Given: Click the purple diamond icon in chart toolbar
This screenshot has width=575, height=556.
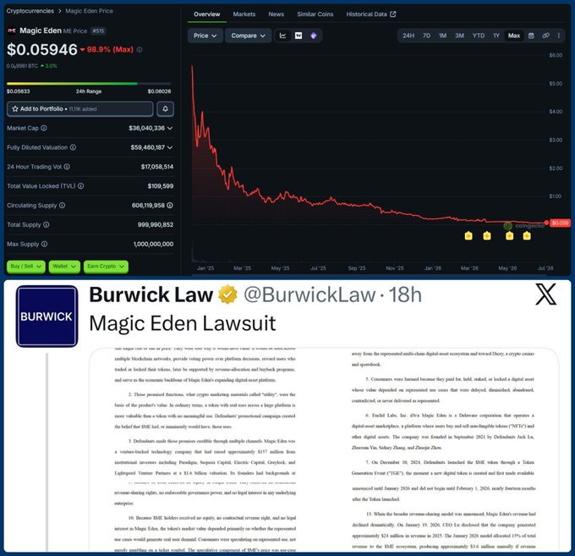Looking at the screenshot, I should click(314, 36).
